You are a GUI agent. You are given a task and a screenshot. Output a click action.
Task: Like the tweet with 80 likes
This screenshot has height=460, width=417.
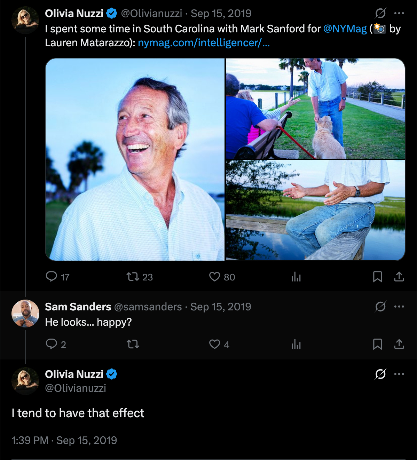click(214, 277)
